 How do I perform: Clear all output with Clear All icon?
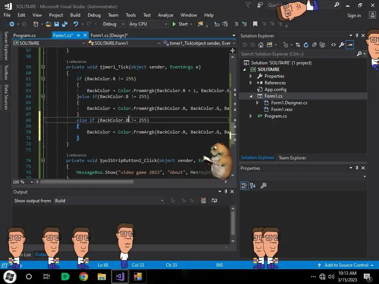tap(203, 200)
